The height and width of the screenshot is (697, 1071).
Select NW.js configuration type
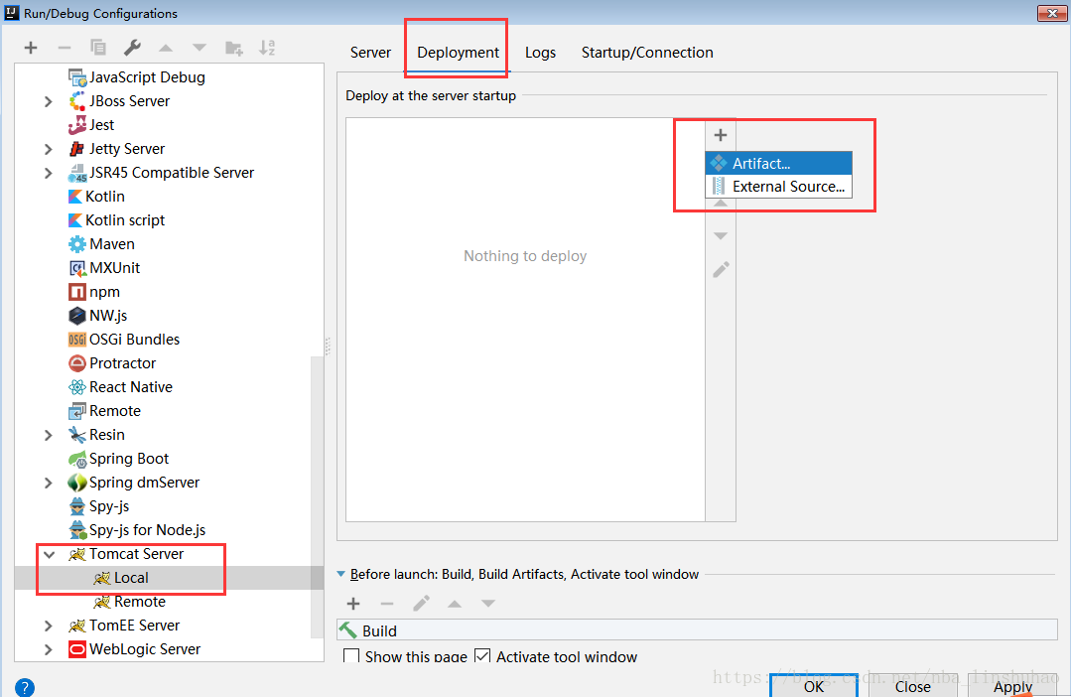point(97,316)
